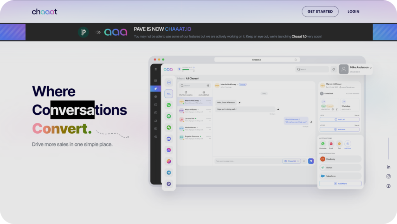Open Marvin McKinney conversation row

click(x=195, y=102)
